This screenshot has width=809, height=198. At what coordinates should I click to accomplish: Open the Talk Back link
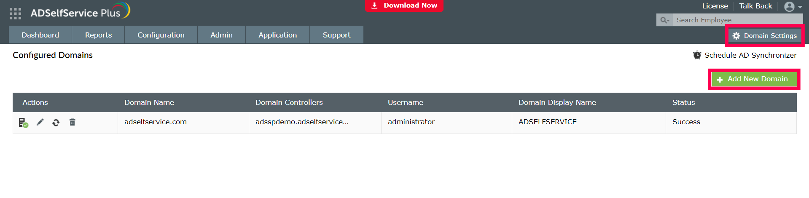click(755, 6)
